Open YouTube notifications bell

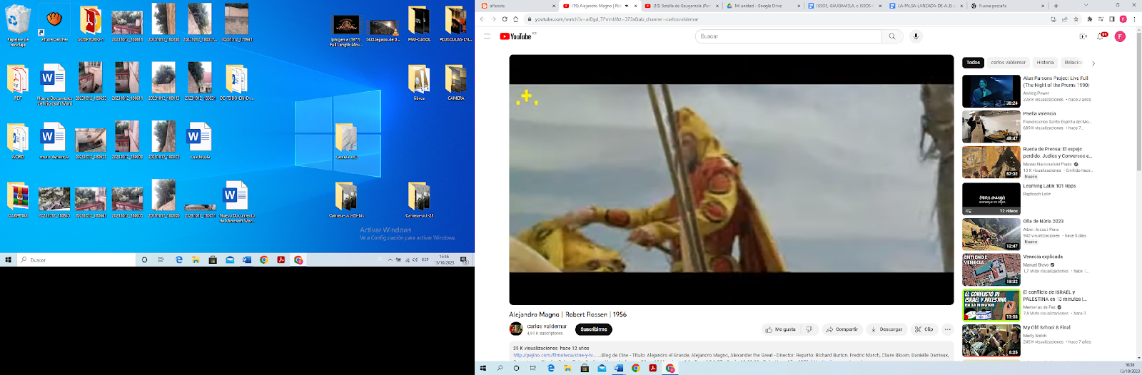click(x=1101, y=36)
